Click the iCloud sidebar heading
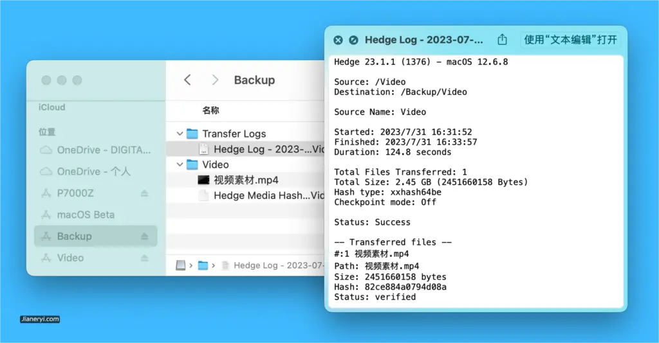659x343 pixels. pos(51,107)
